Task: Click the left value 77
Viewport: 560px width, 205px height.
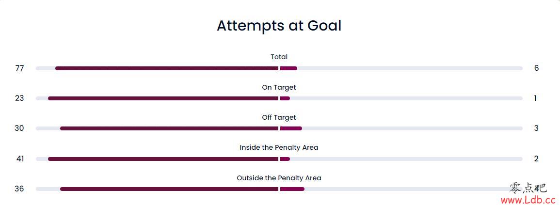Action: (x=20, y=68)
